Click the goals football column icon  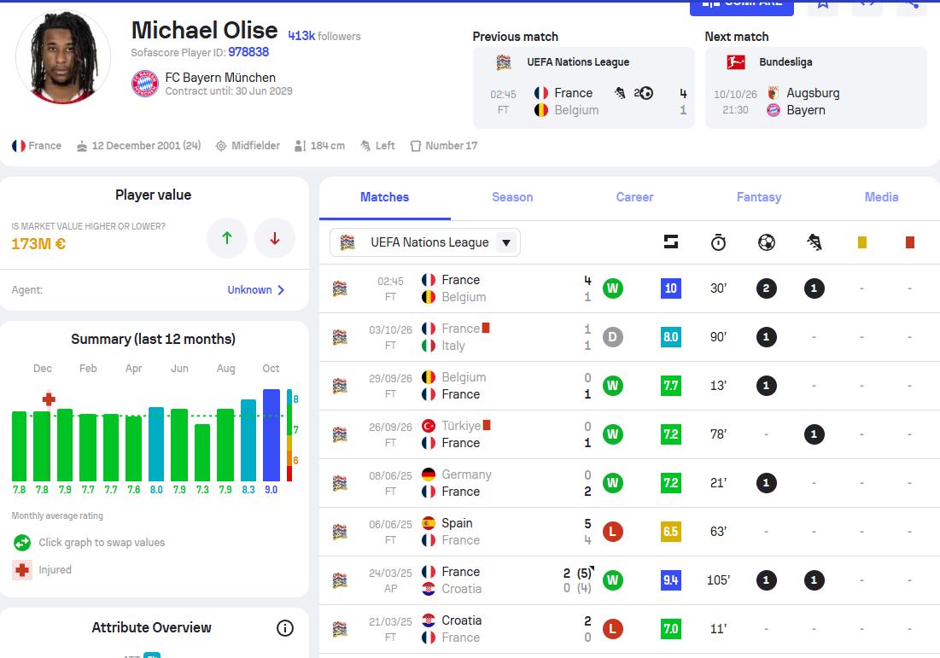766,242
